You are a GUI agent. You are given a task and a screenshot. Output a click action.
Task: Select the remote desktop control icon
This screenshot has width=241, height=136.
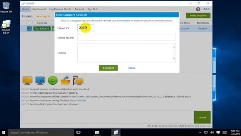click(27, 80)
